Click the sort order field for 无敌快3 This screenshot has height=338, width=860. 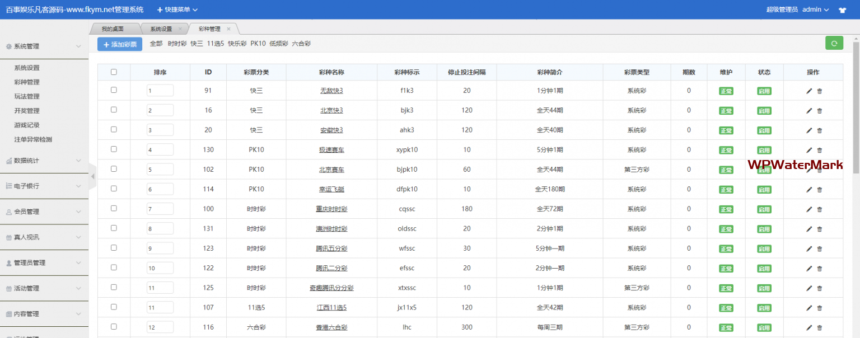160,91
